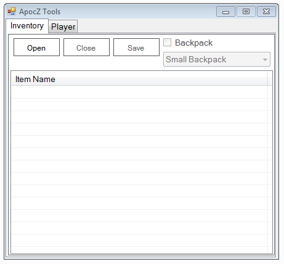Image resolution: width=284 pixels, height=264 pixels.
Task: Close the ApocZ Tools window
Action: (x=266, y=12)
